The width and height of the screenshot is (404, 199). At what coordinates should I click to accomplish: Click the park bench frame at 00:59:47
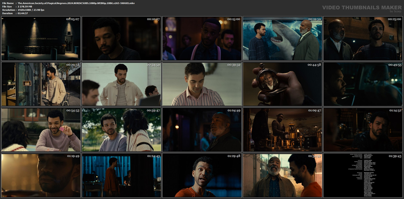coord(122,130)
